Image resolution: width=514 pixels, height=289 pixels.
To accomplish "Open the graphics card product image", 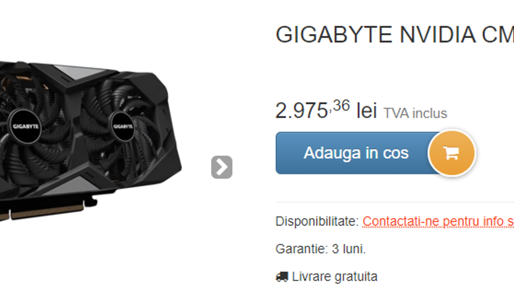I will [90, 141].
